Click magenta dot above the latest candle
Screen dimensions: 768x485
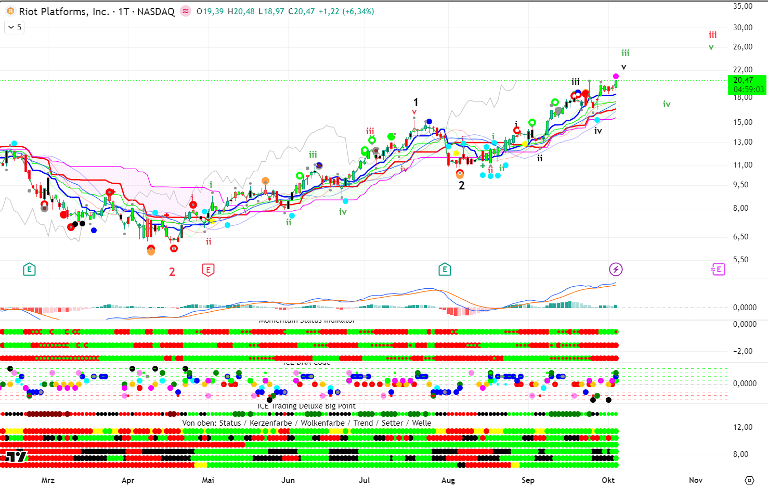click(x=616, y=76)
